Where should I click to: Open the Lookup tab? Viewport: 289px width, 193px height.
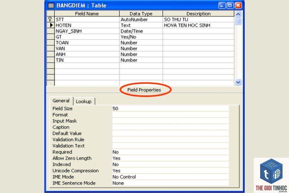point(84,101)
